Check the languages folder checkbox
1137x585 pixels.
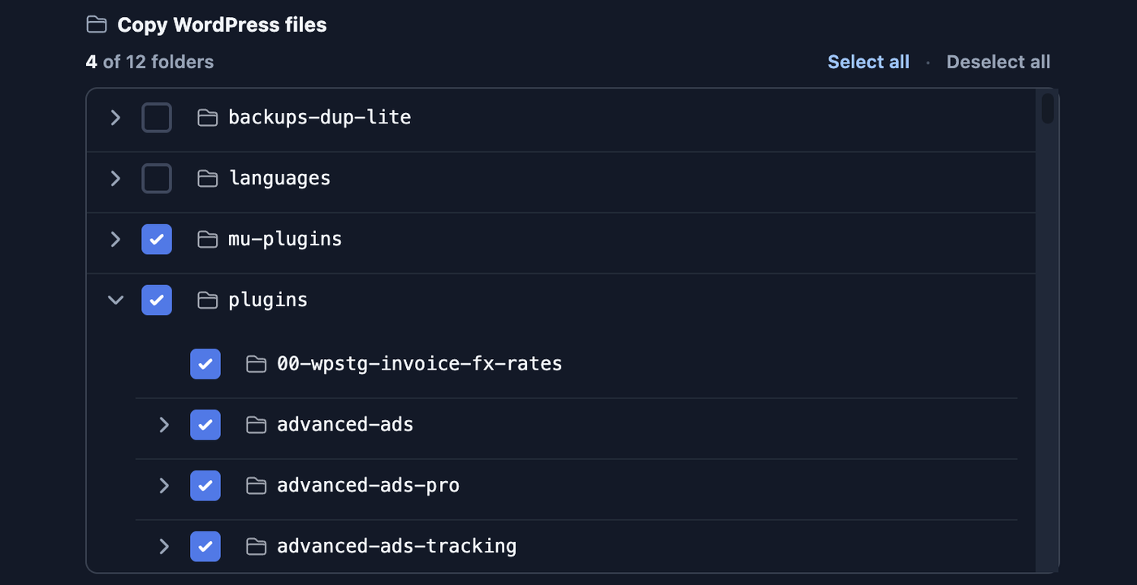(157, 179)
